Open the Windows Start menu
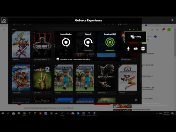The width and height of the screenshot is (176, 132). (x=3, y=113)
